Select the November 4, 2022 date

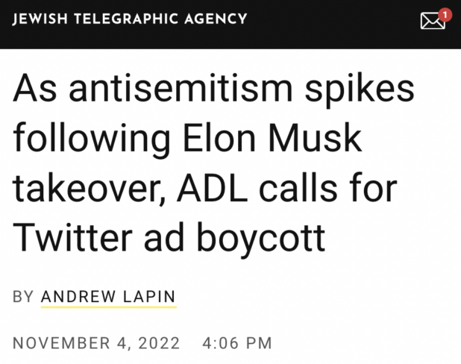(x=97, y=344)
